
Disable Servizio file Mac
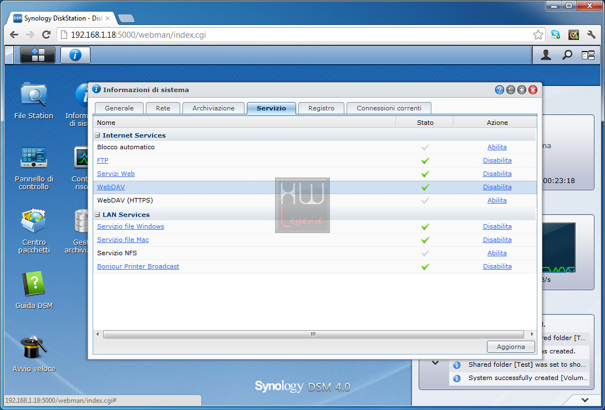click(497, 240)
